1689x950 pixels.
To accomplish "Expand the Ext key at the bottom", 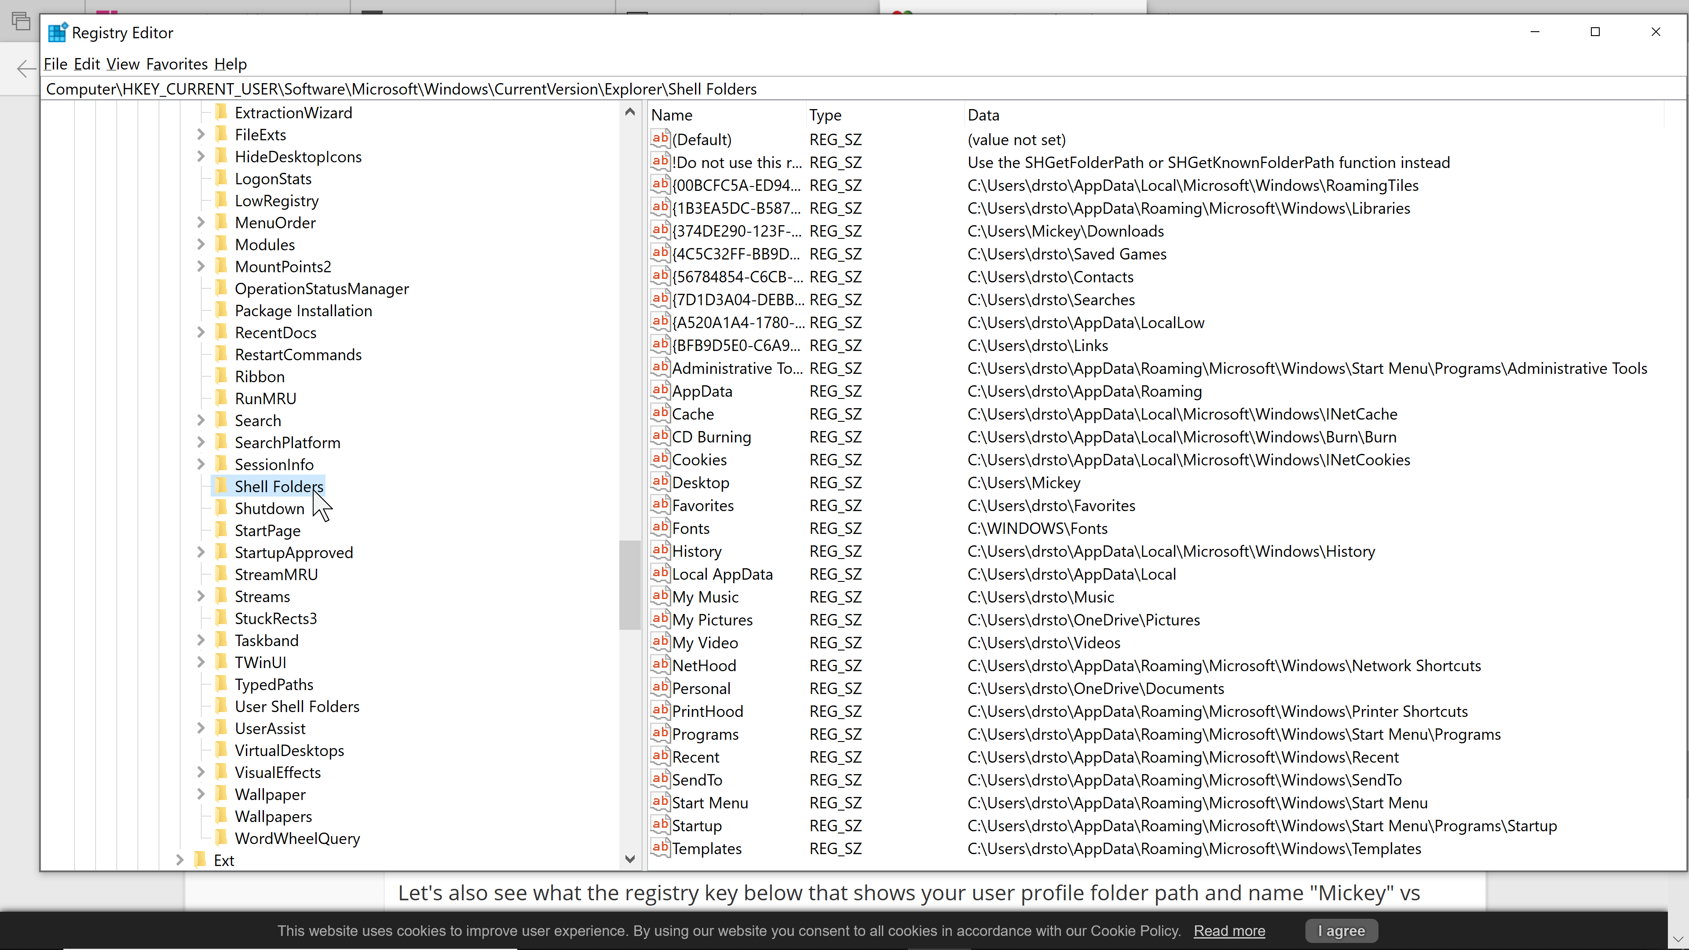I will (179, 860).
